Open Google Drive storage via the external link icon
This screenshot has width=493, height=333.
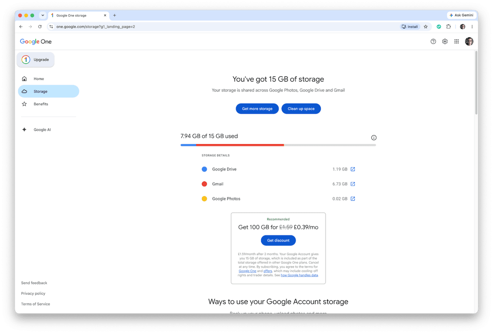pos(353,169)
